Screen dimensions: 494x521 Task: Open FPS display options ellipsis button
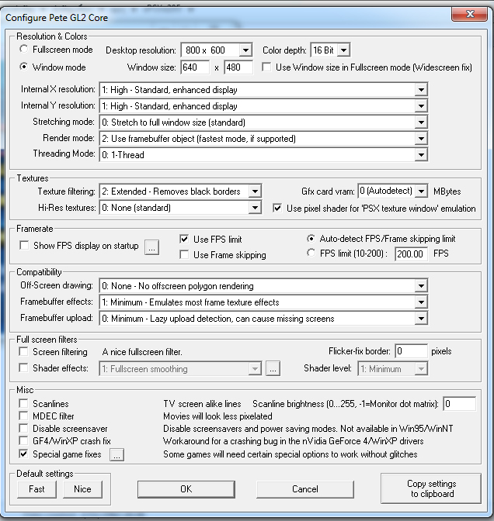[x=151, y=247]
